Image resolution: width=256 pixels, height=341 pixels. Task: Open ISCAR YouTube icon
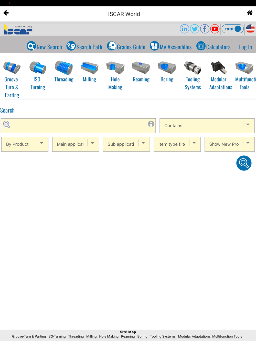tap(215, 29)
